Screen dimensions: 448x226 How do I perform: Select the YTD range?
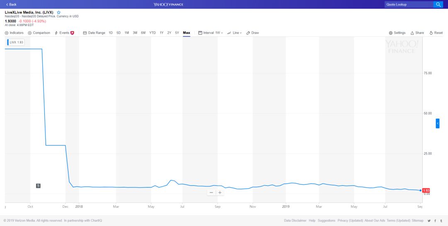pos(153,33)
